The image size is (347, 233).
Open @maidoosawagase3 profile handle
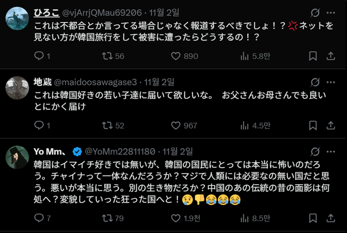(96, 82)
